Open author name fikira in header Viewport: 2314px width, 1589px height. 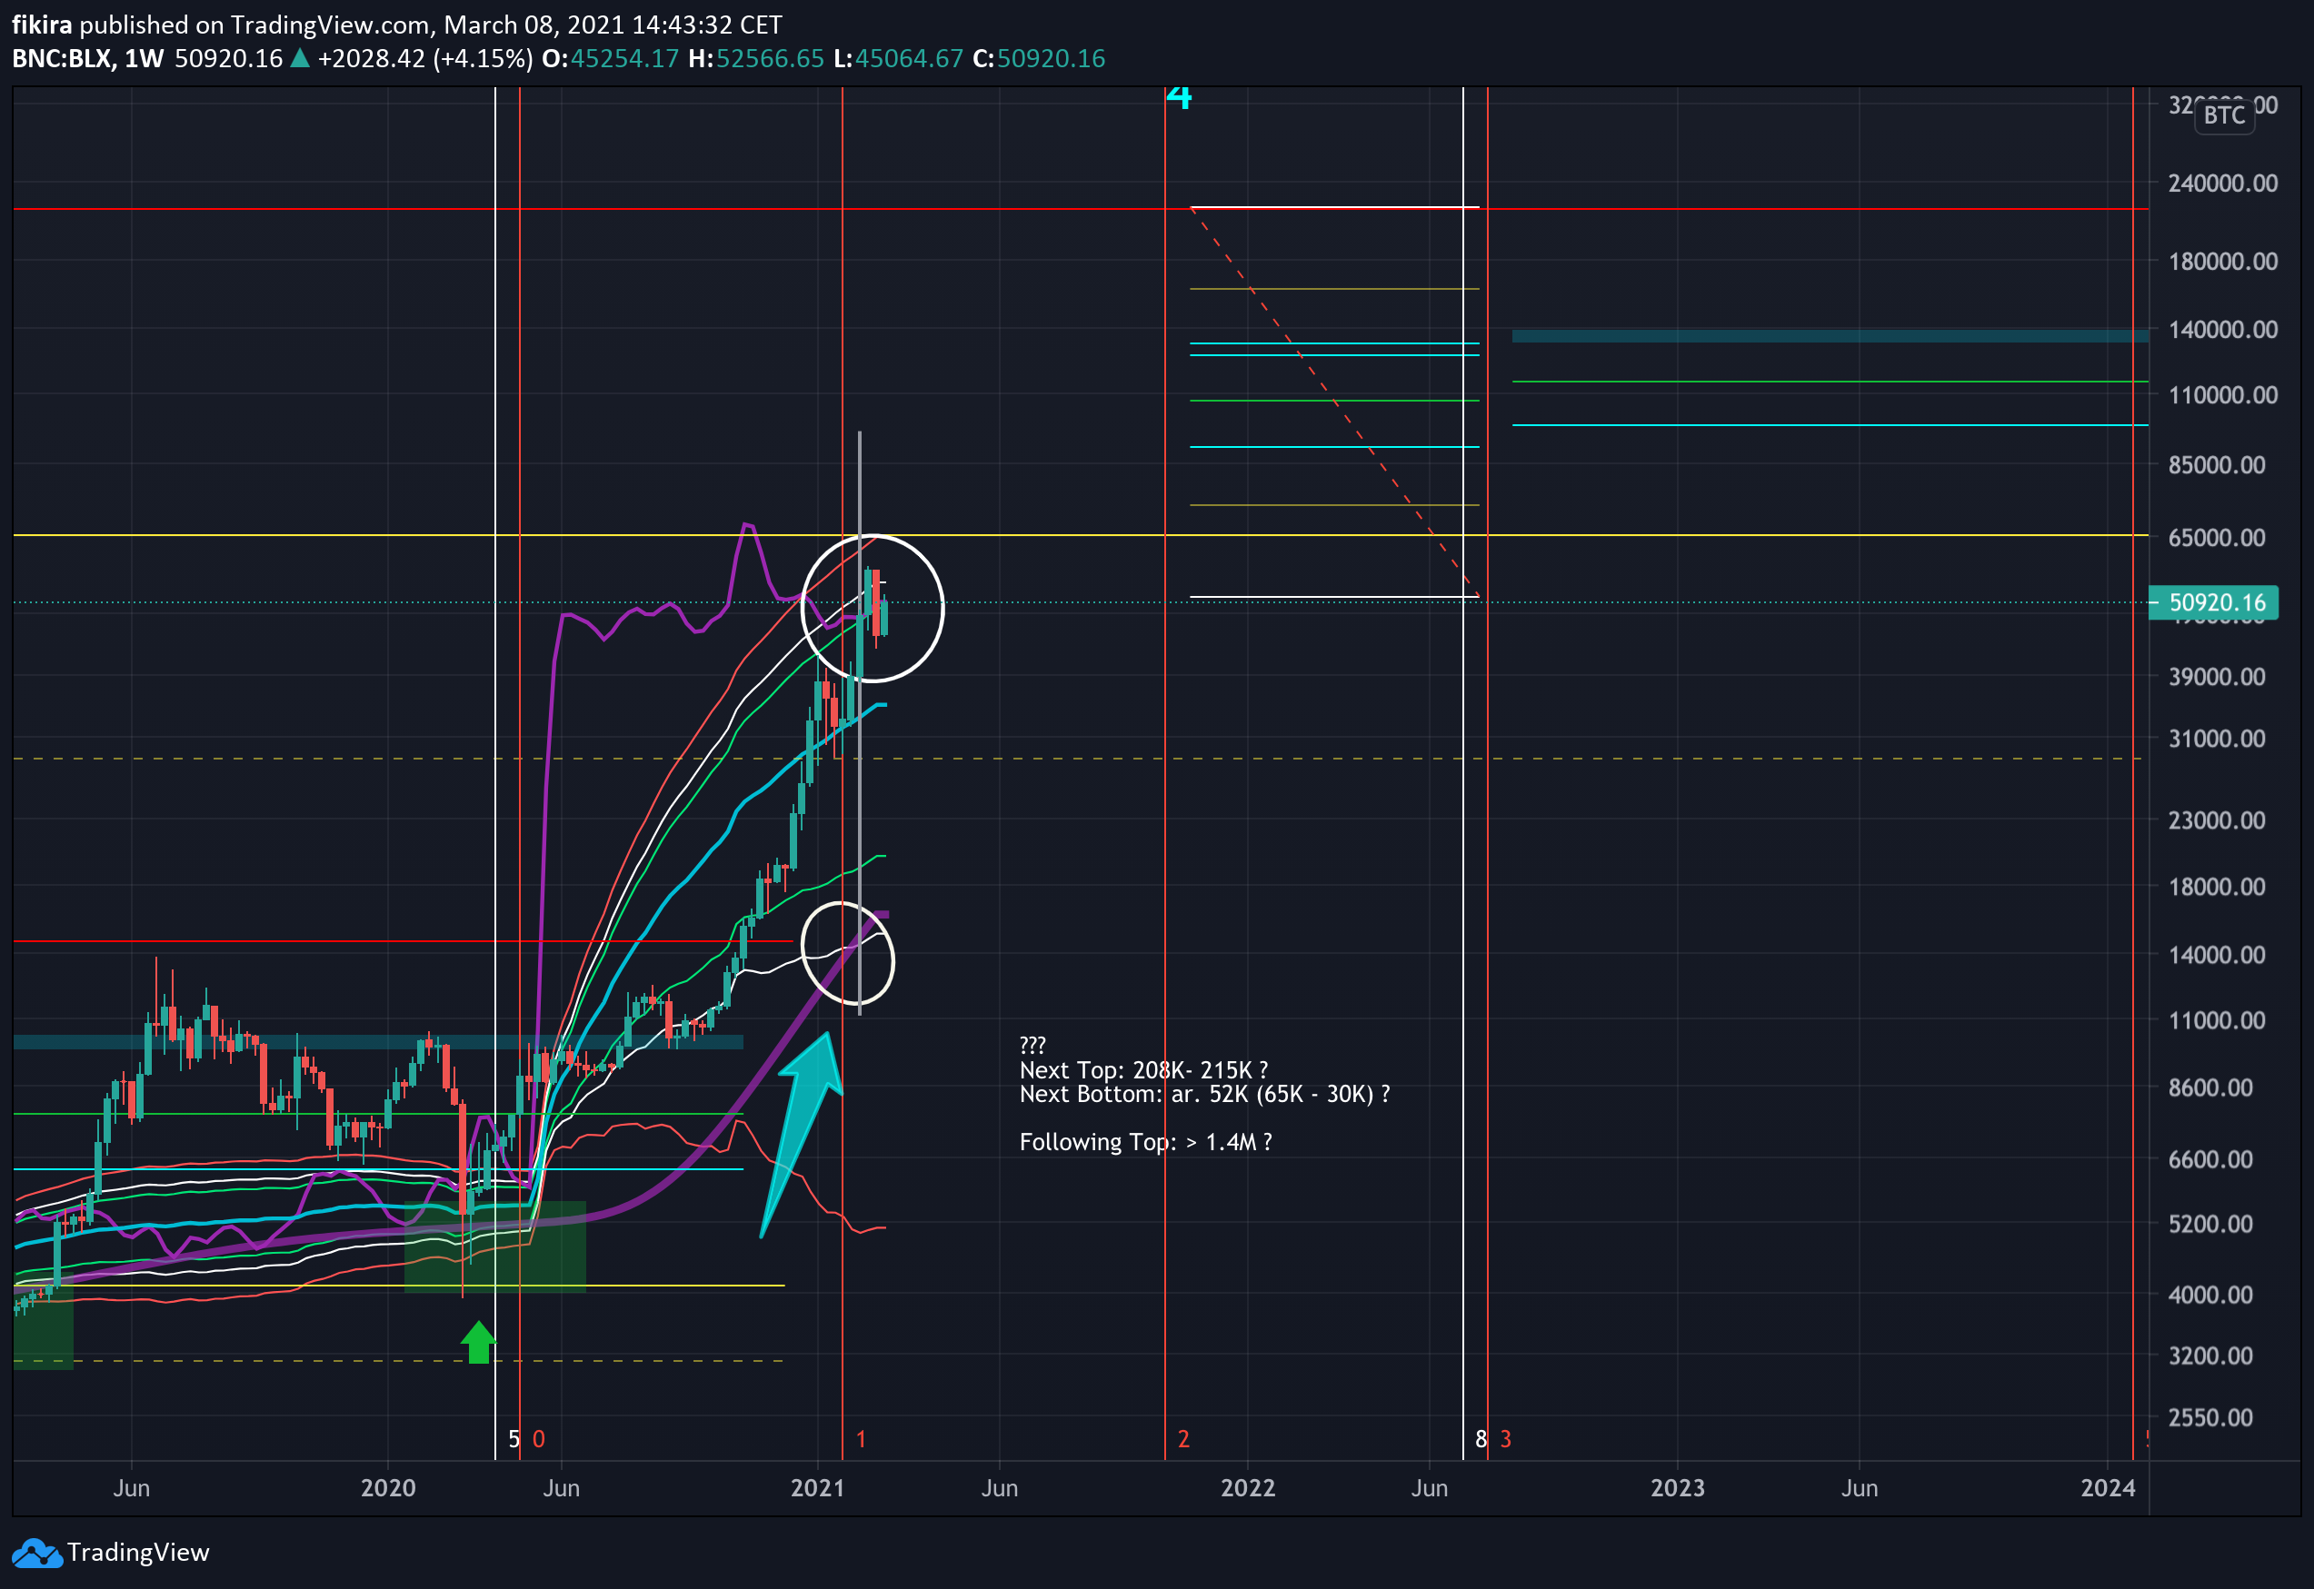click(x=42, y=25)
